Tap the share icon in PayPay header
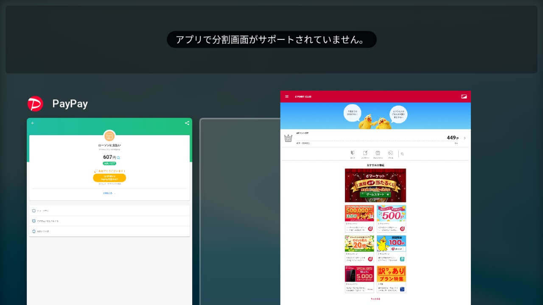Image resolution: width=543 pixels, height=305 pixels. point(187,123)
